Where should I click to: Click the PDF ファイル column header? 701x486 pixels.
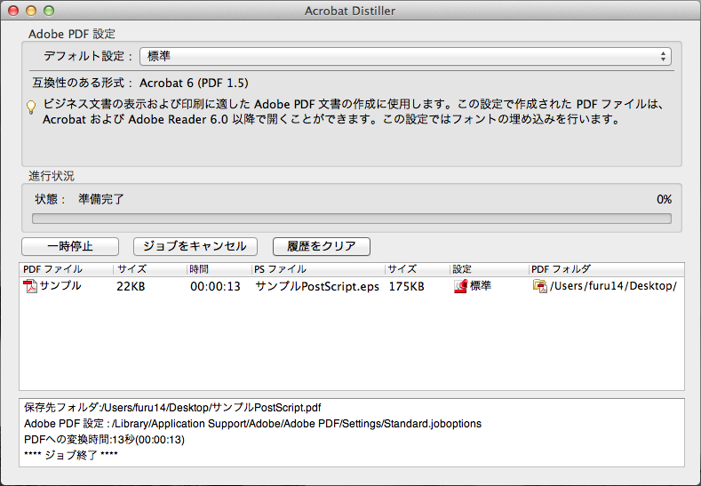66,269
